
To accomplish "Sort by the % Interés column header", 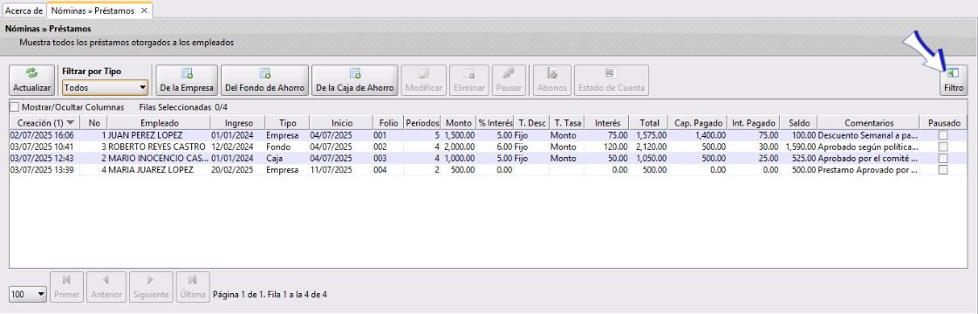I will [495, 122].
